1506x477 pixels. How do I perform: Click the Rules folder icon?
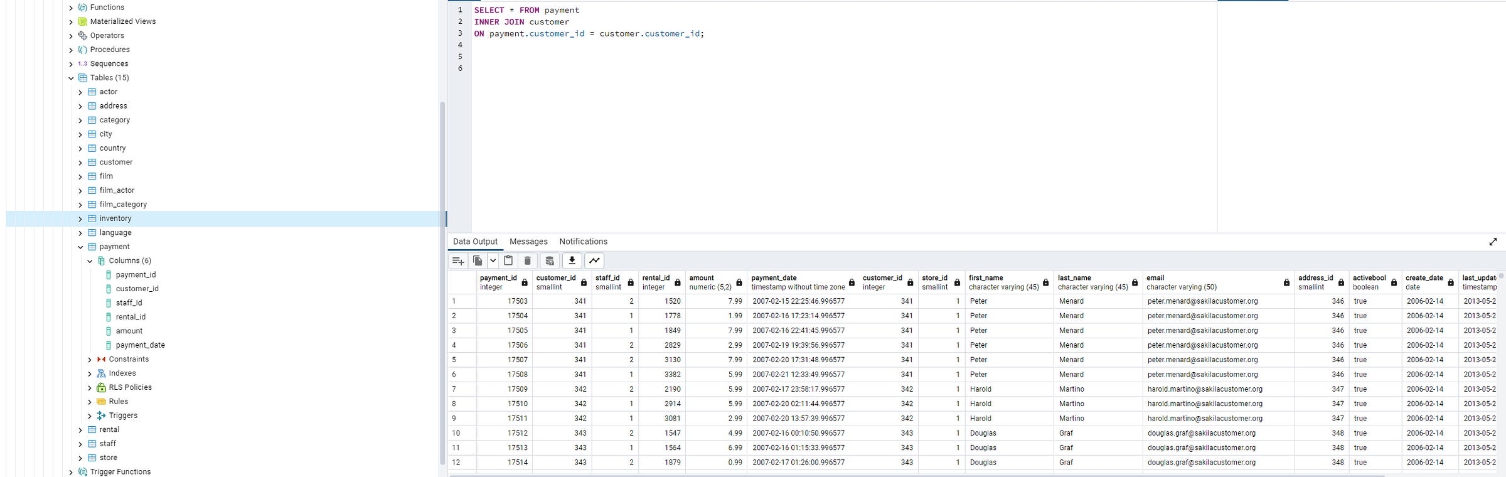click(101, 402)
